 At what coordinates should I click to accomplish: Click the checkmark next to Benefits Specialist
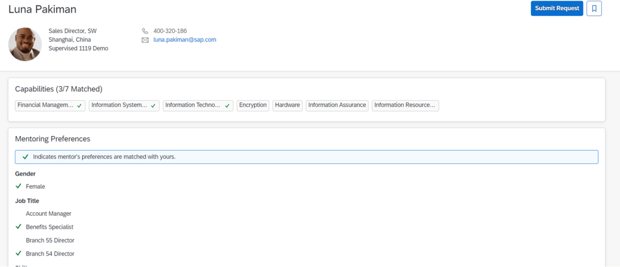[18, 227]
